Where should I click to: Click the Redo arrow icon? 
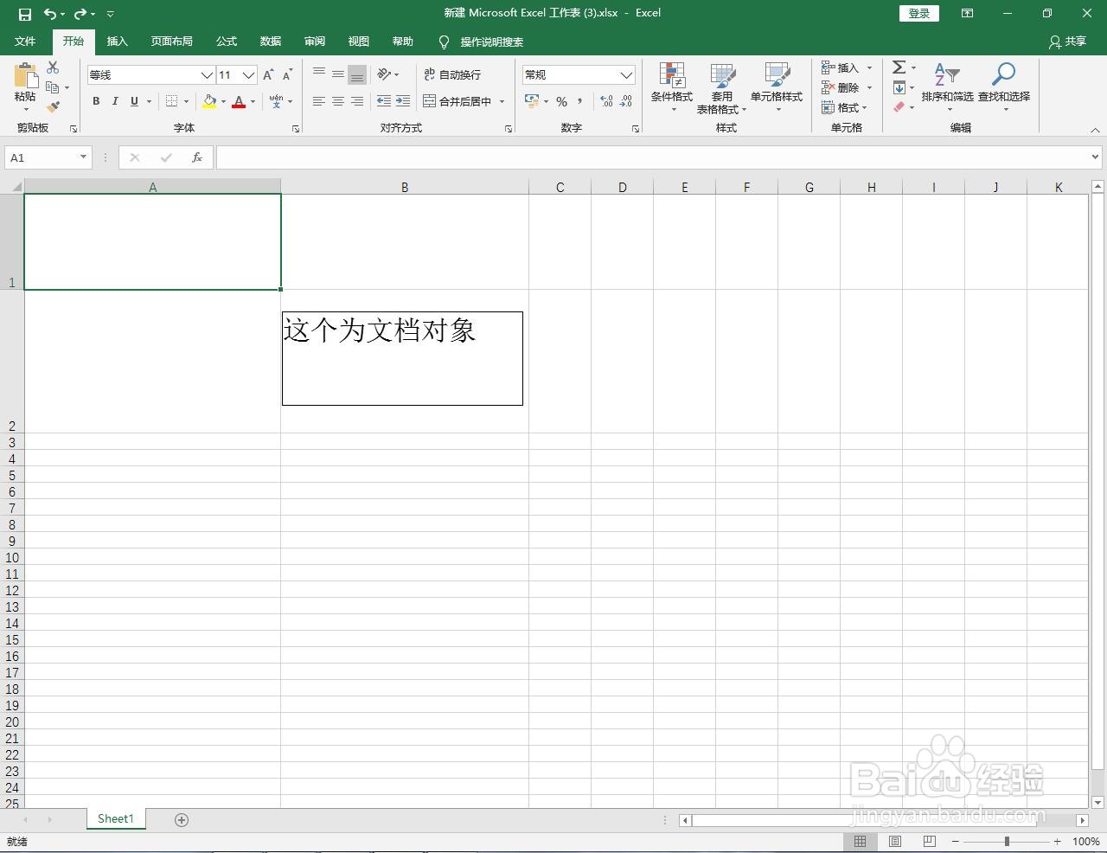(x=80, y=14)
